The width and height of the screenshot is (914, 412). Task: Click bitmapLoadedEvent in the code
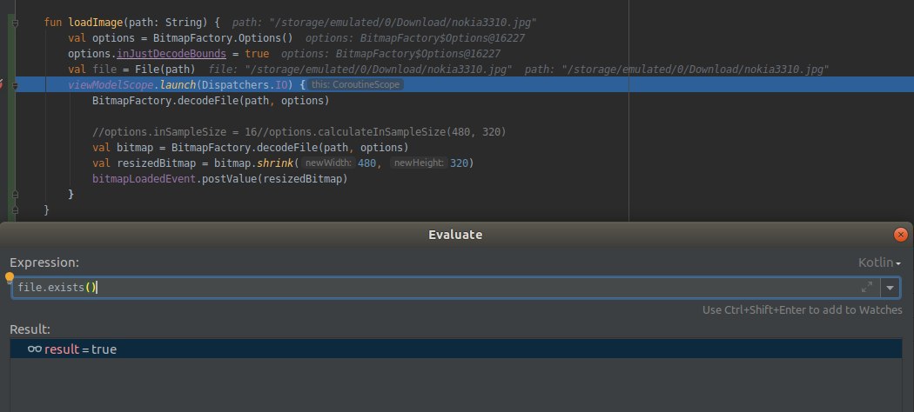(144, 179)
